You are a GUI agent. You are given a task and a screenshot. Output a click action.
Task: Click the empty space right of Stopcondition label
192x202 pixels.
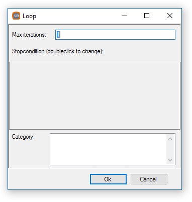[142, 51]
